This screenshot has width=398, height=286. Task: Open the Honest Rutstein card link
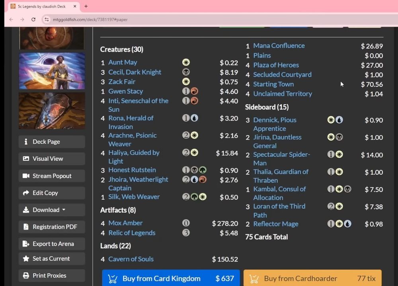coord(132,170)
